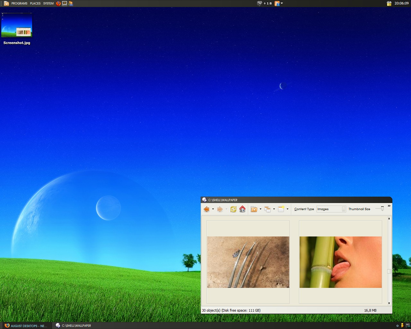Viewport: 411px width, 329px height.
Task: Click the RSS feed icon in top panel
Action: pos(277,3)
